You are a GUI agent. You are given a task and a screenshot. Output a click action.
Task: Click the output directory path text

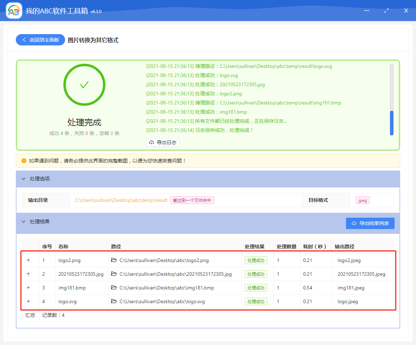coord(121,200)
